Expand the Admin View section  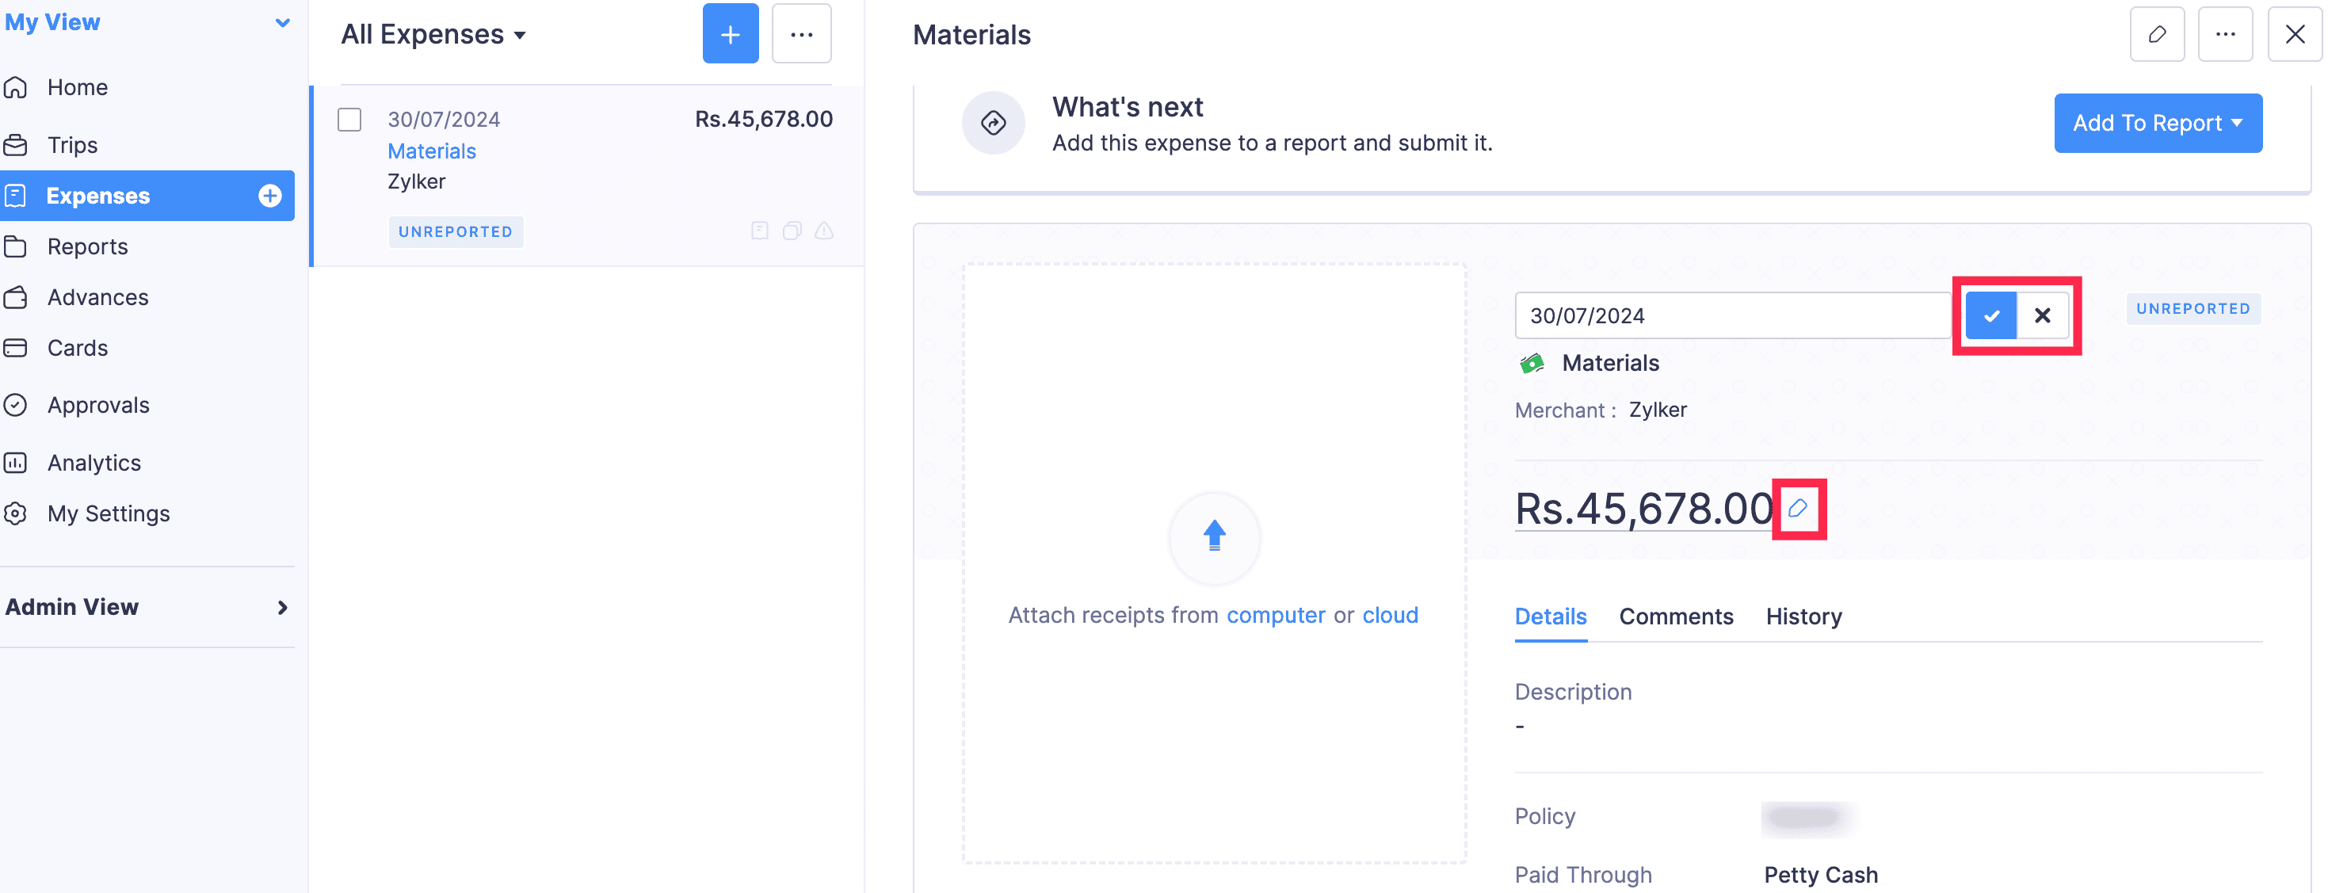tap(282, 608)
